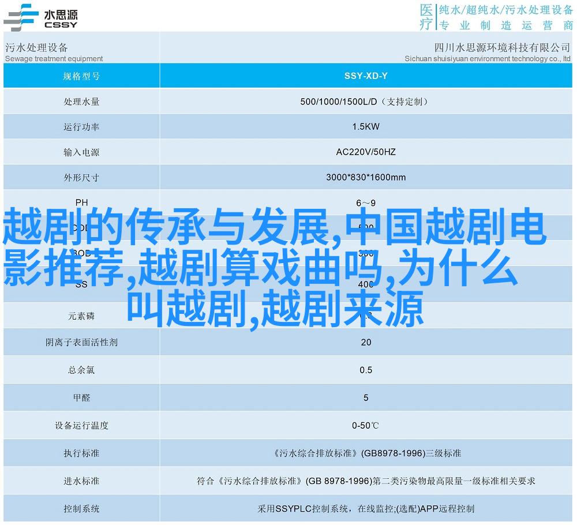Click the 设备运行温度 row label
Viewport: 577px width, 525px height.
tap(81, 425)
